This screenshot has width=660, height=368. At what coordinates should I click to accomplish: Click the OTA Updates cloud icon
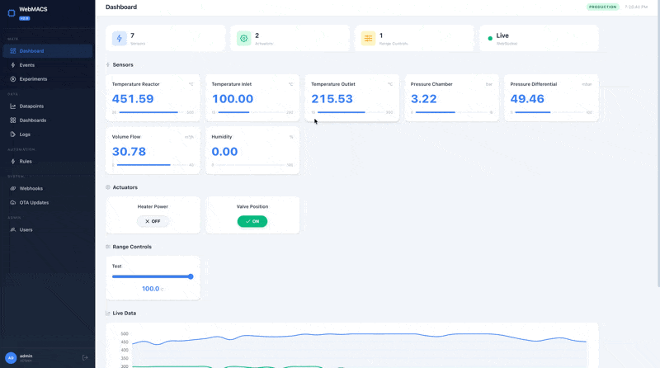13,202
